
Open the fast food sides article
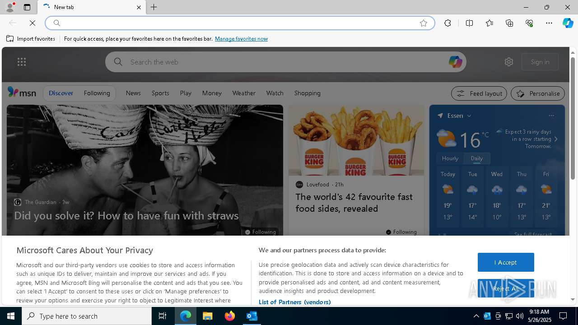pos(354,203)
